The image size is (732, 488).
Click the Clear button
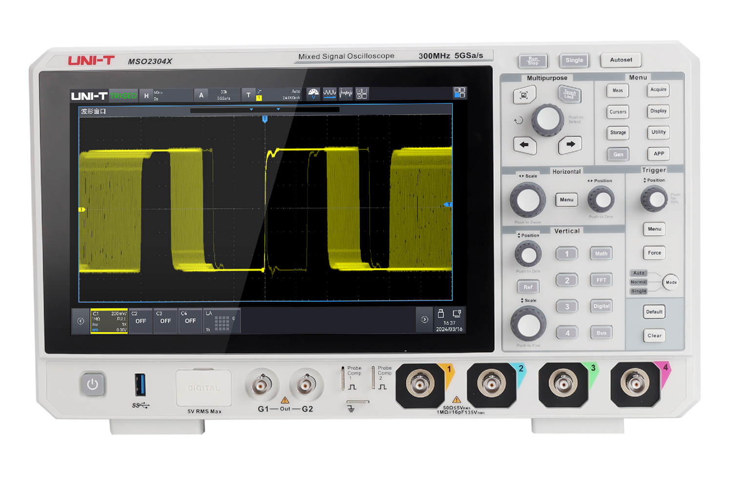[654, 336]
